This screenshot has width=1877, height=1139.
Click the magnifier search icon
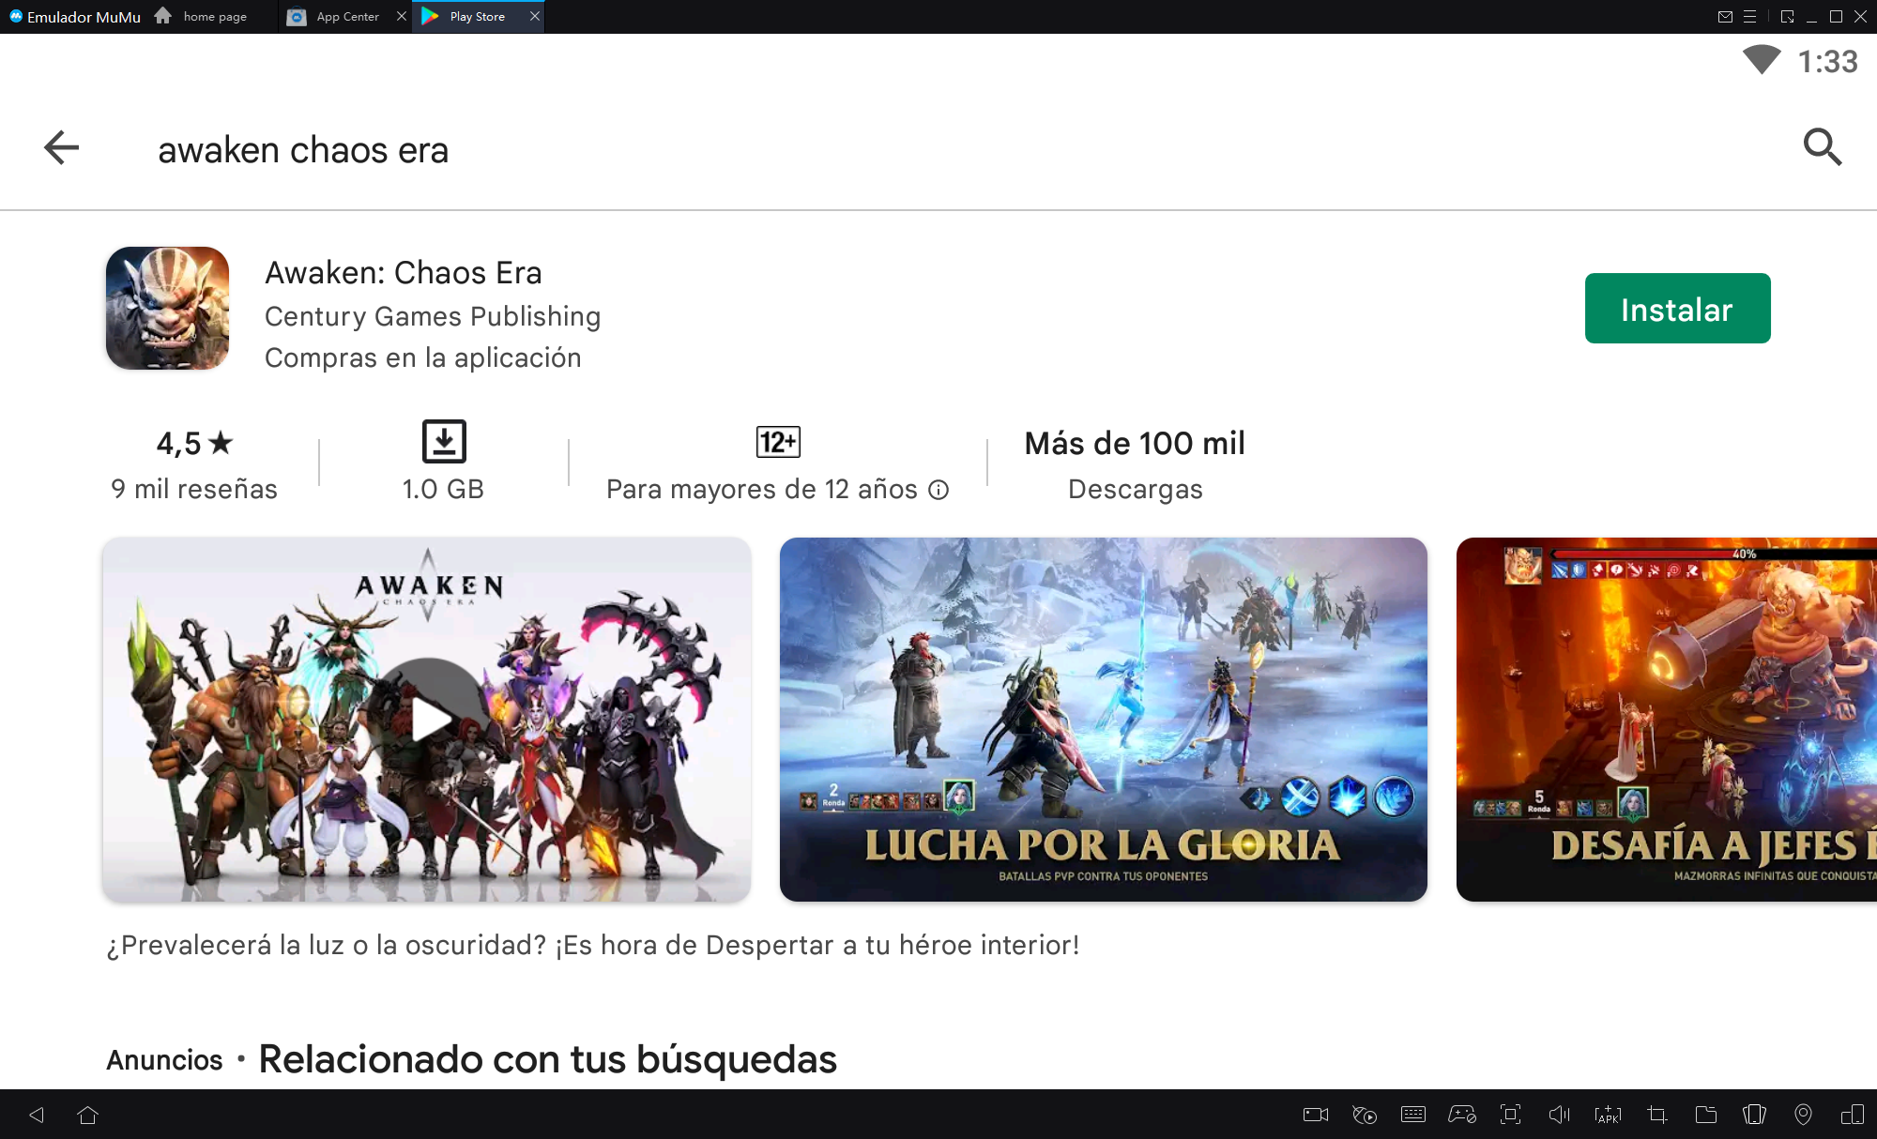(x=1822, y=147)
